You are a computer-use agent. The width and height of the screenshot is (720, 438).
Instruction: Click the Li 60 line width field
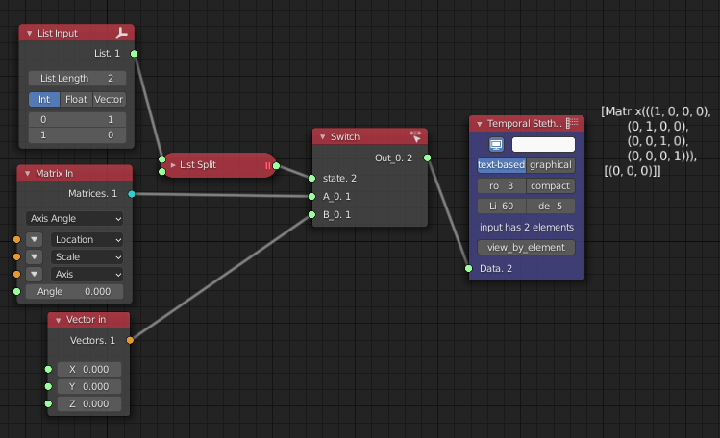[x=502, y=207]
